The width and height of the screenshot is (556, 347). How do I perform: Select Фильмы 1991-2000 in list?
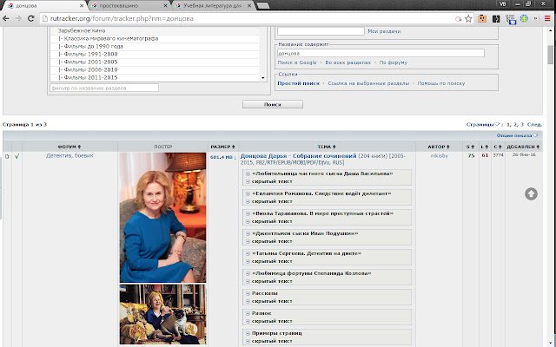156,54
